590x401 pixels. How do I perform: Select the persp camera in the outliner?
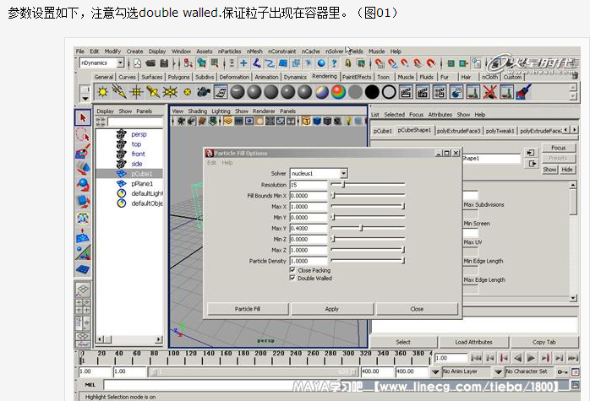(x=139, y=134)
